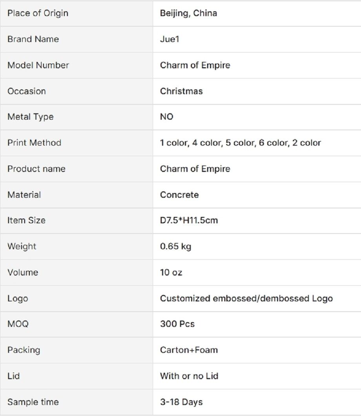Select the Concrete material value

[179, 195]
